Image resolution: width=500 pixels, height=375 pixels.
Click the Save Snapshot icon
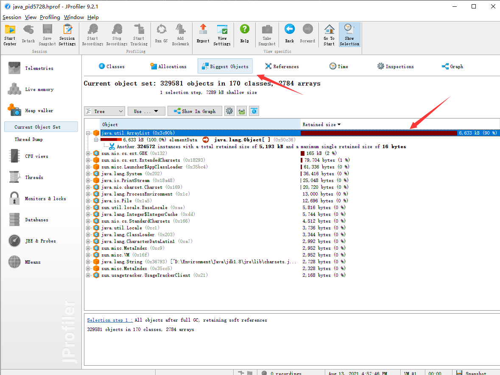[47, 35]
